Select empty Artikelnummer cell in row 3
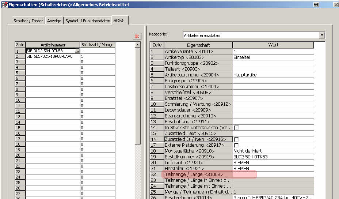Viewport: 339px width, 199px height. (53, 62)
